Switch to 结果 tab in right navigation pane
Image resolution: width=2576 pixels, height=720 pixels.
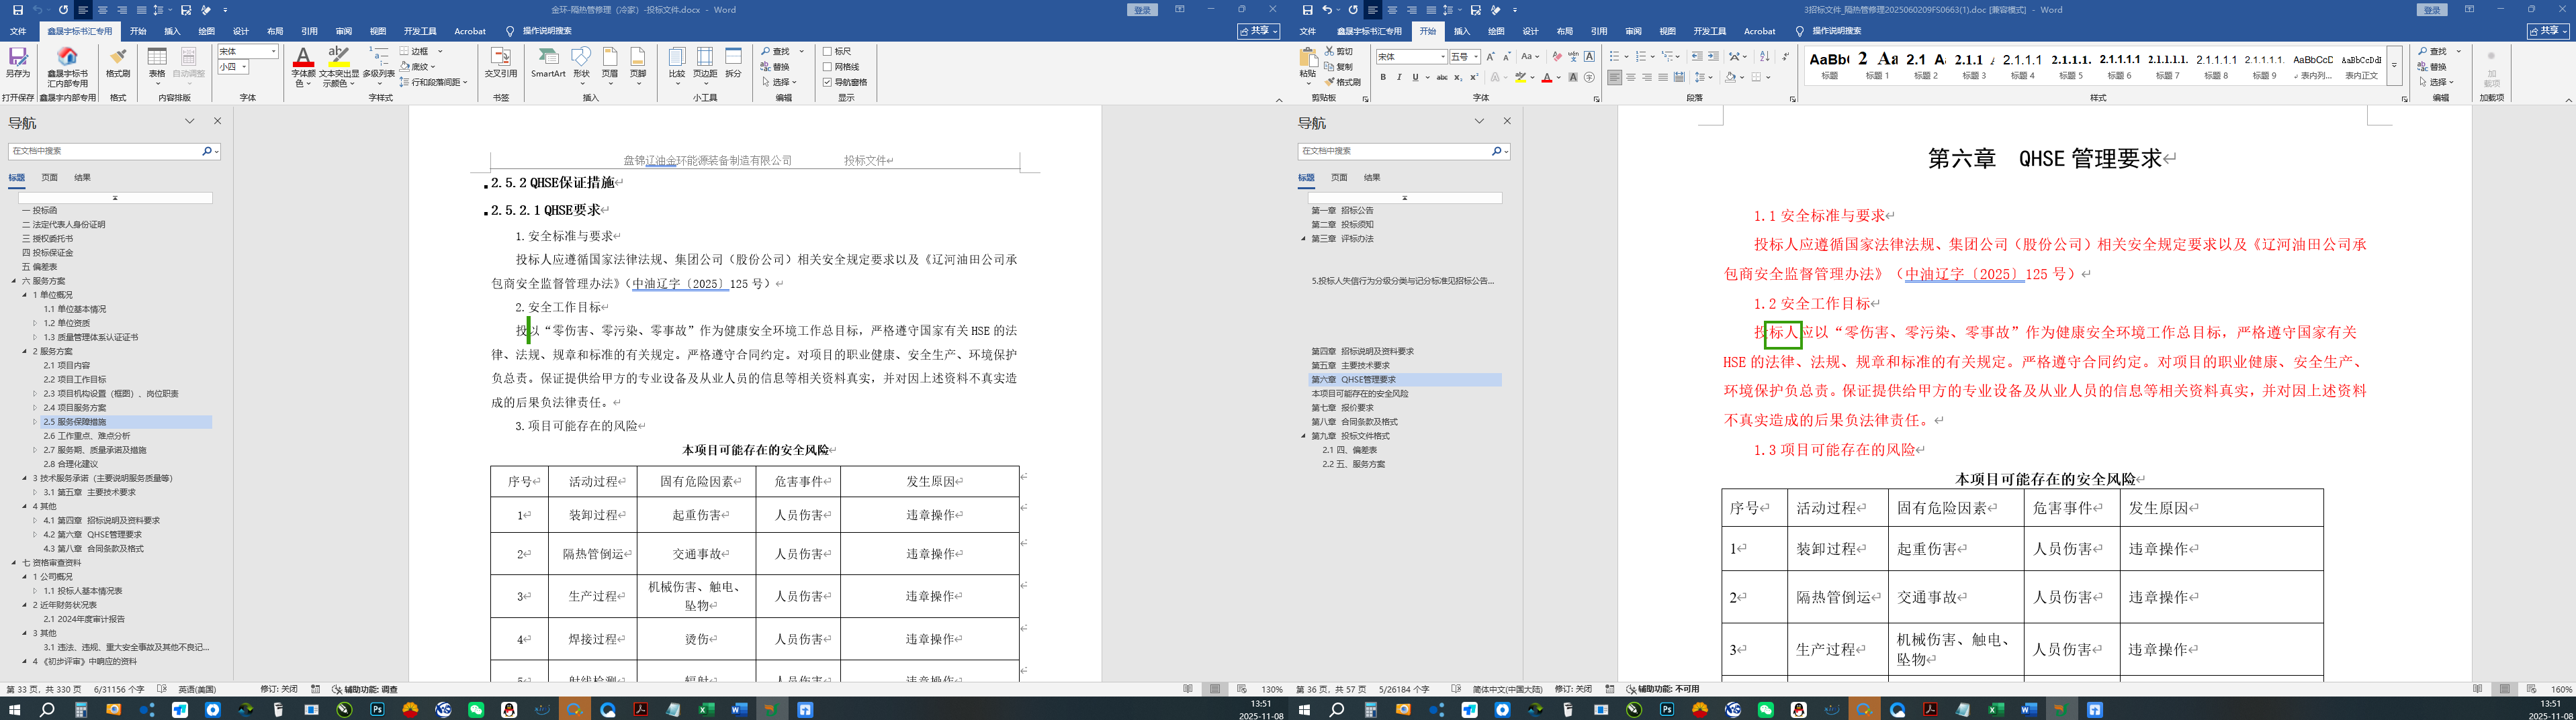(x=1372, y=178)
